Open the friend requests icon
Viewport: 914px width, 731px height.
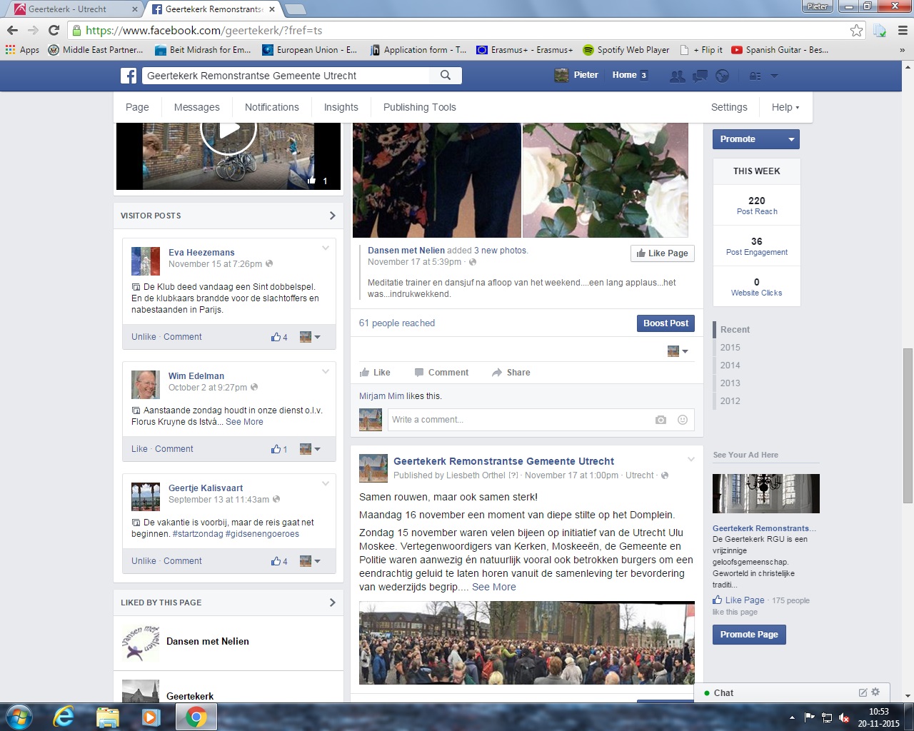coord(677,76)
